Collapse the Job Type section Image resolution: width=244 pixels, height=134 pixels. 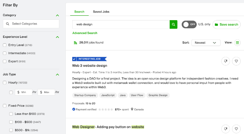click(57, 75)
